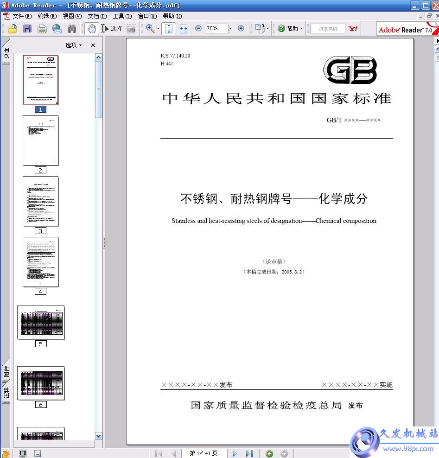Zoom out with the minus button
The image size is (439, 458).
tap(198, 28)
